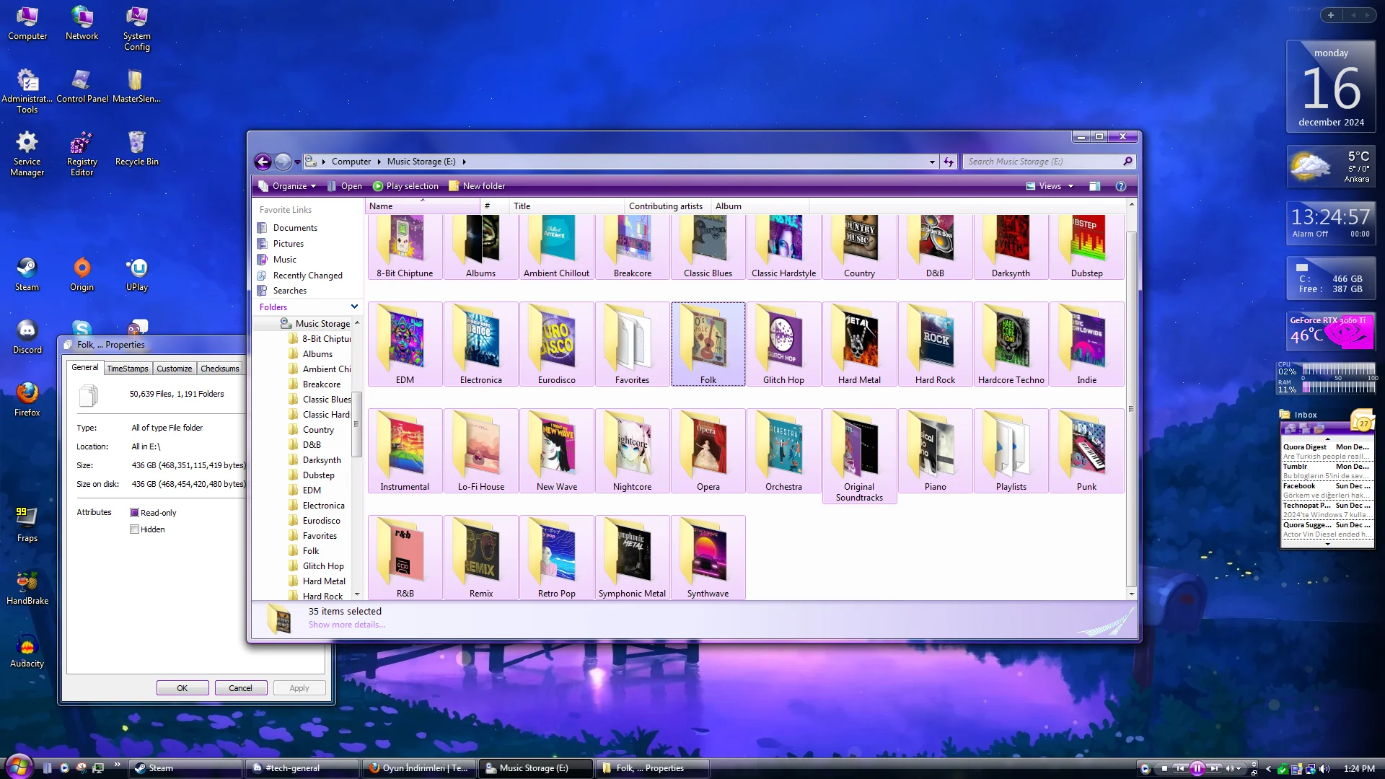Click the Back navigation arrow in Explorer
Screen dimensions: 1385x779
263,162
